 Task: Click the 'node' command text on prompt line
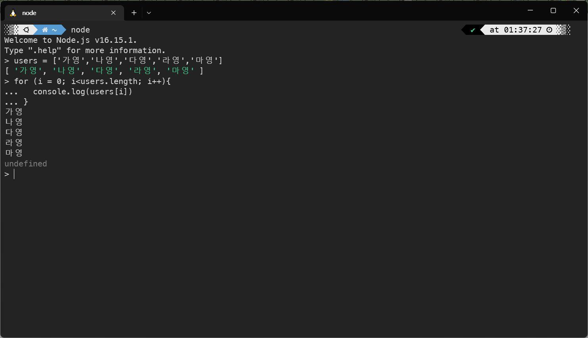(x=80, y=30)
